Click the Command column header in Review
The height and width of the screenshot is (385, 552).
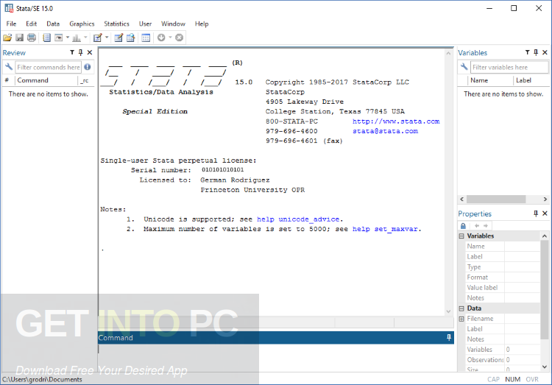tap(46, 80)
